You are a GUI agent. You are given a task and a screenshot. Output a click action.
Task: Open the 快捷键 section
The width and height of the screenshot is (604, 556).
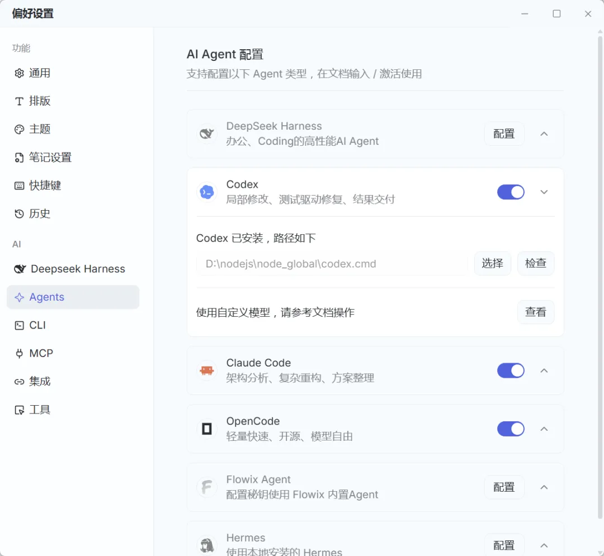click(x=73, y=186)
